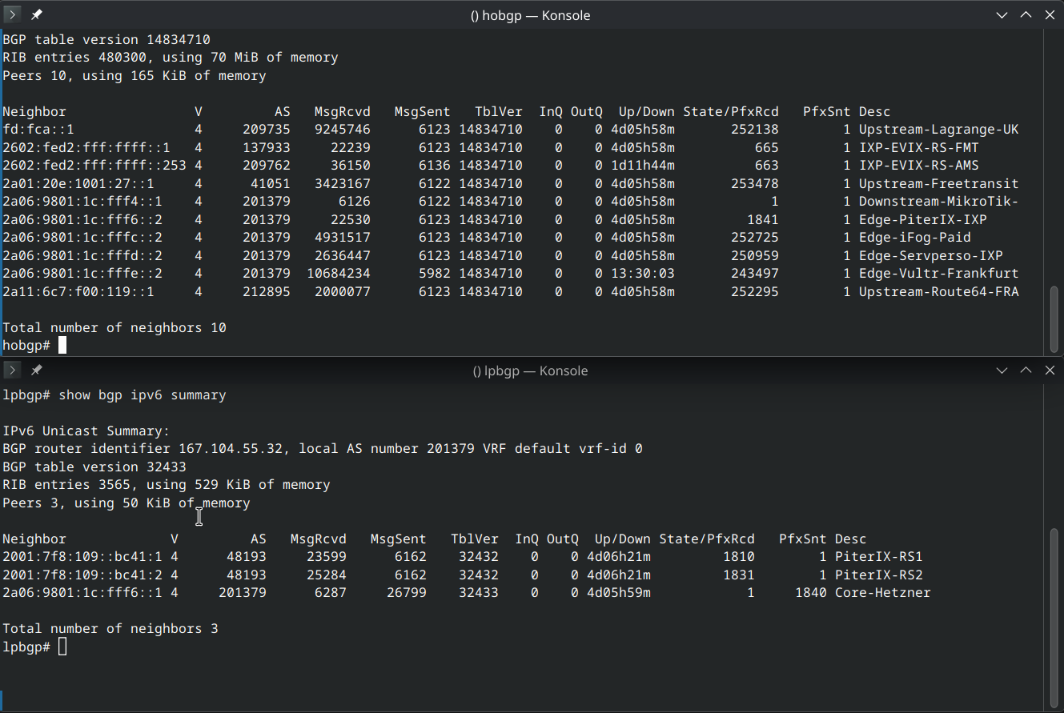Close the lpbgp Konsole window
Image resolution: width=1064 pixels, height=713 pixels.
(x=1050, y=371)
